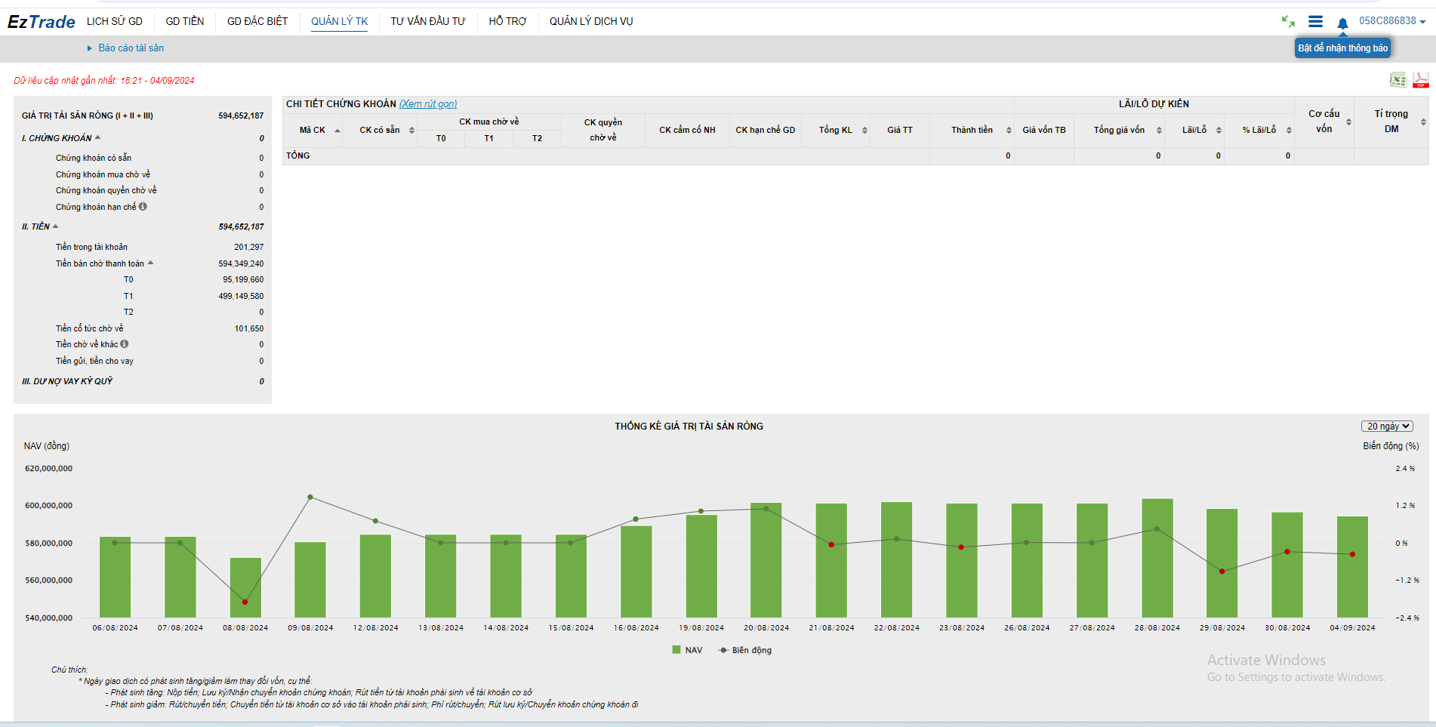The width and height of the screenshot is (1436, 727).
Task: Click the NAV bar for 08/08/2024
Action: pyautogui.click(x=245, y=587)
